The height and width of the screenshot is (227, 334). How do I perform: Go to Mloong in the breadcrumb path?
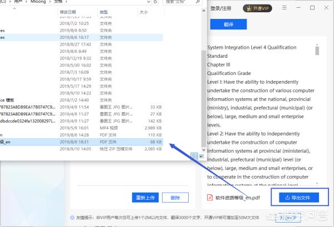click(38, 2)
